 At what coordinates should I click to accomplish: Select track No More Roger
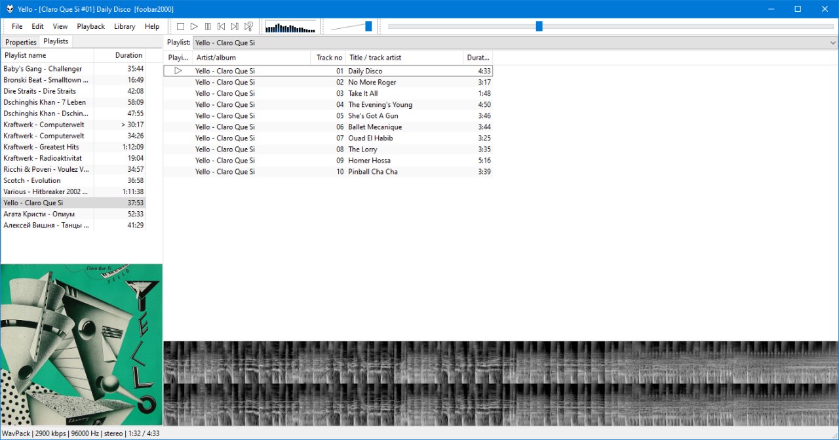tap(328, 82)
